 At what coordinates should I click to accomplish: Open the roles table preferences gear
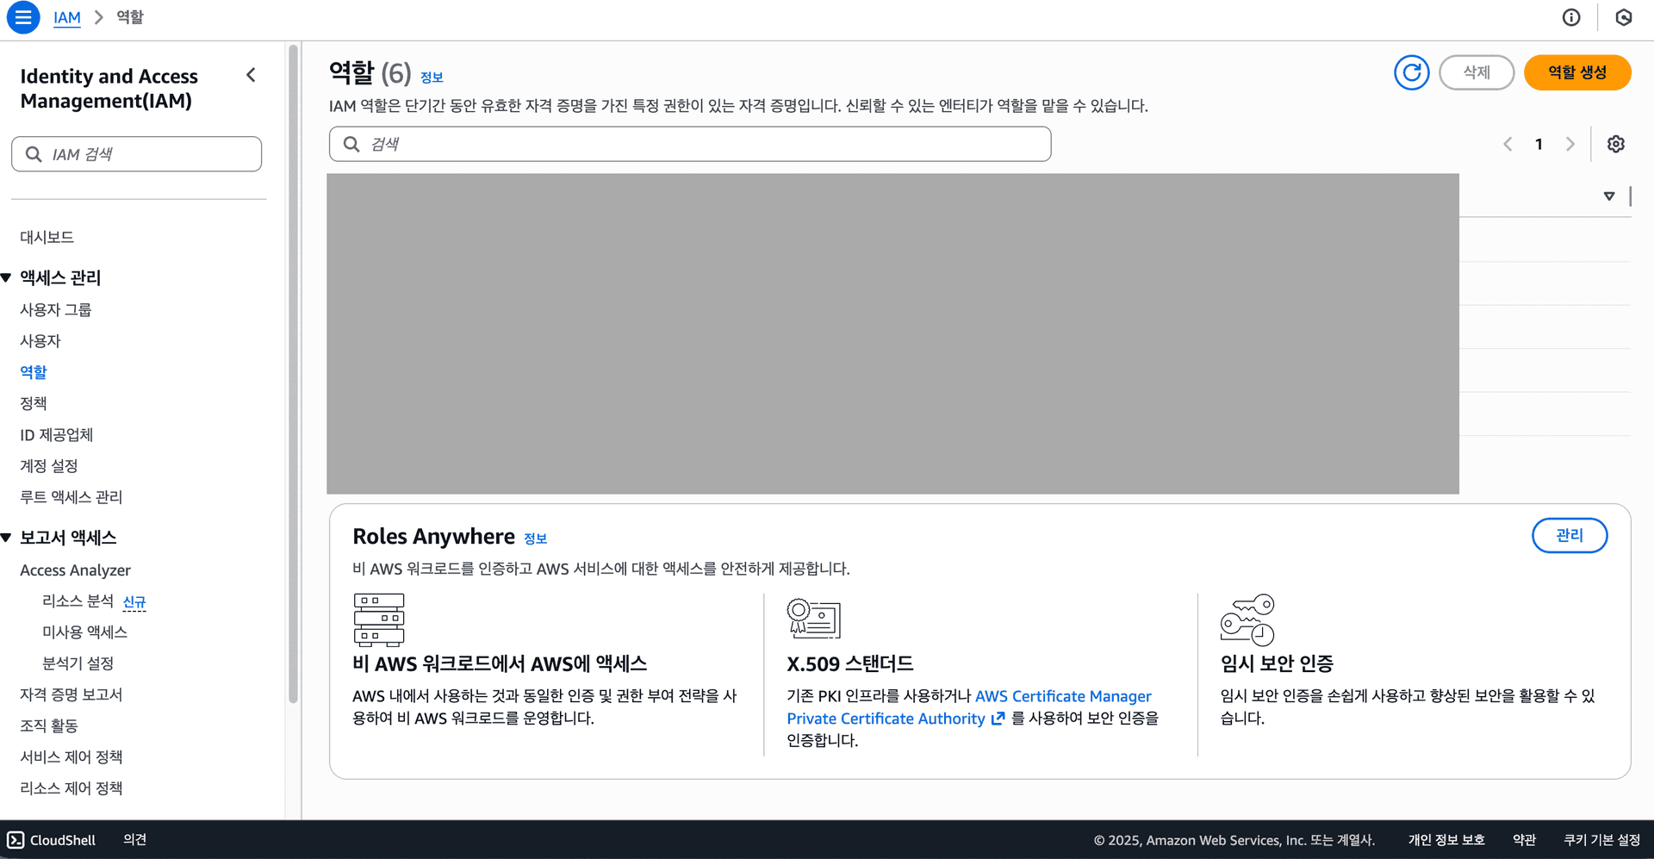click(1616, 144)
